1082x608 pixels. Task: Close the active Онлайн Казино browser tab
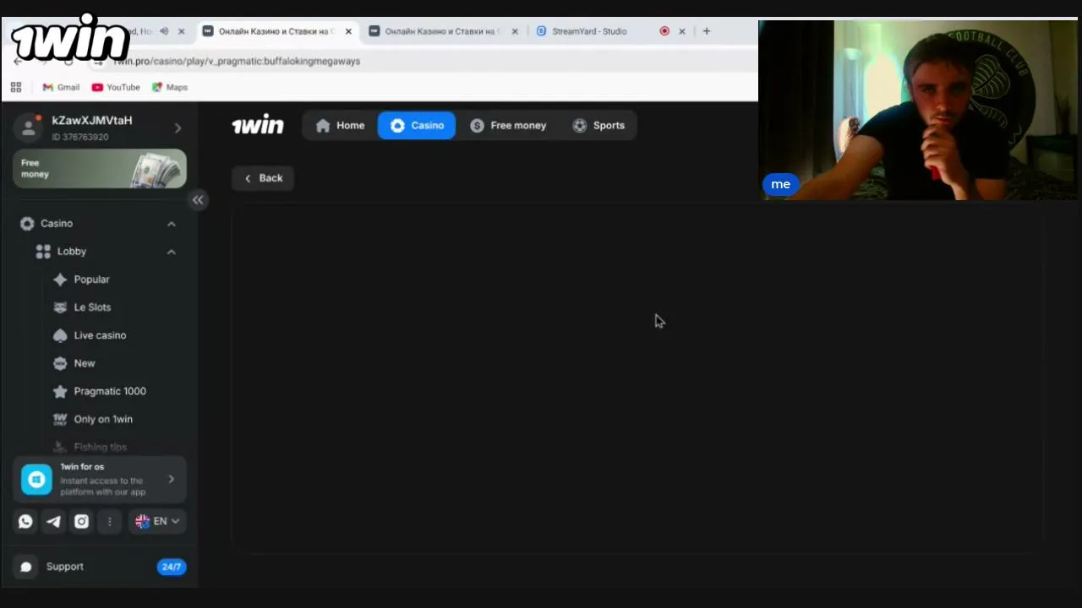point(348,31)
